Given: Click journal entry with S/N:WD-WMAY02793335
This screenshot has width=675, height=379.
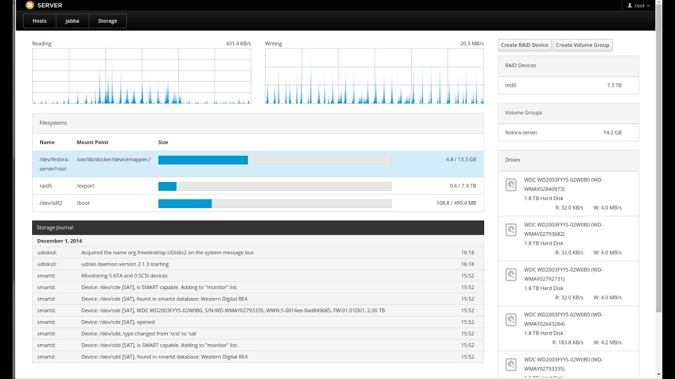Looking at the screenshot, I should pyautogui.click(x=258, y=311).
